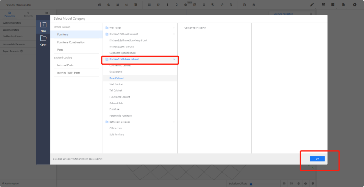Expand Kitchen&Bath wall cabinet submenu arrow
The height and width of the screenshot is (187, 364).
174,34
